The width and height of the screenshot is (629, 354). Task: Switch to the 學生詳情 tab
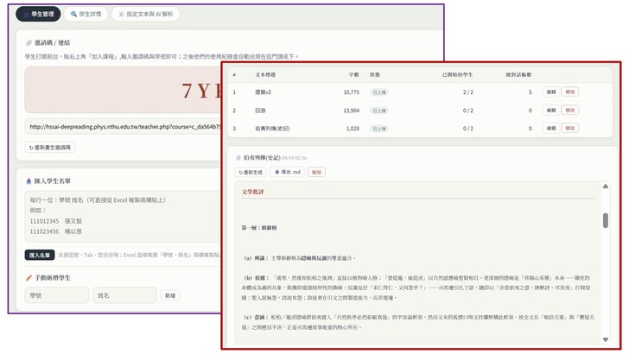click(x=86, y=14)
